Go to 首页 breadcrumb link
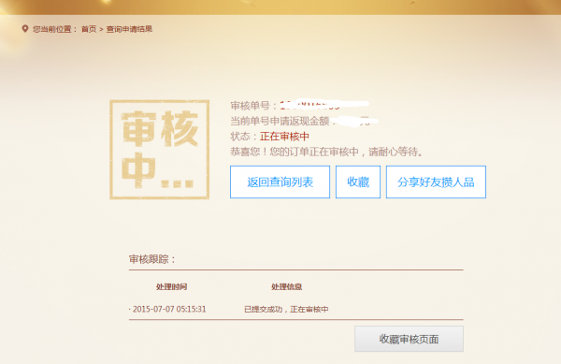Screen dimensions: 561x364 pos(89,29)
